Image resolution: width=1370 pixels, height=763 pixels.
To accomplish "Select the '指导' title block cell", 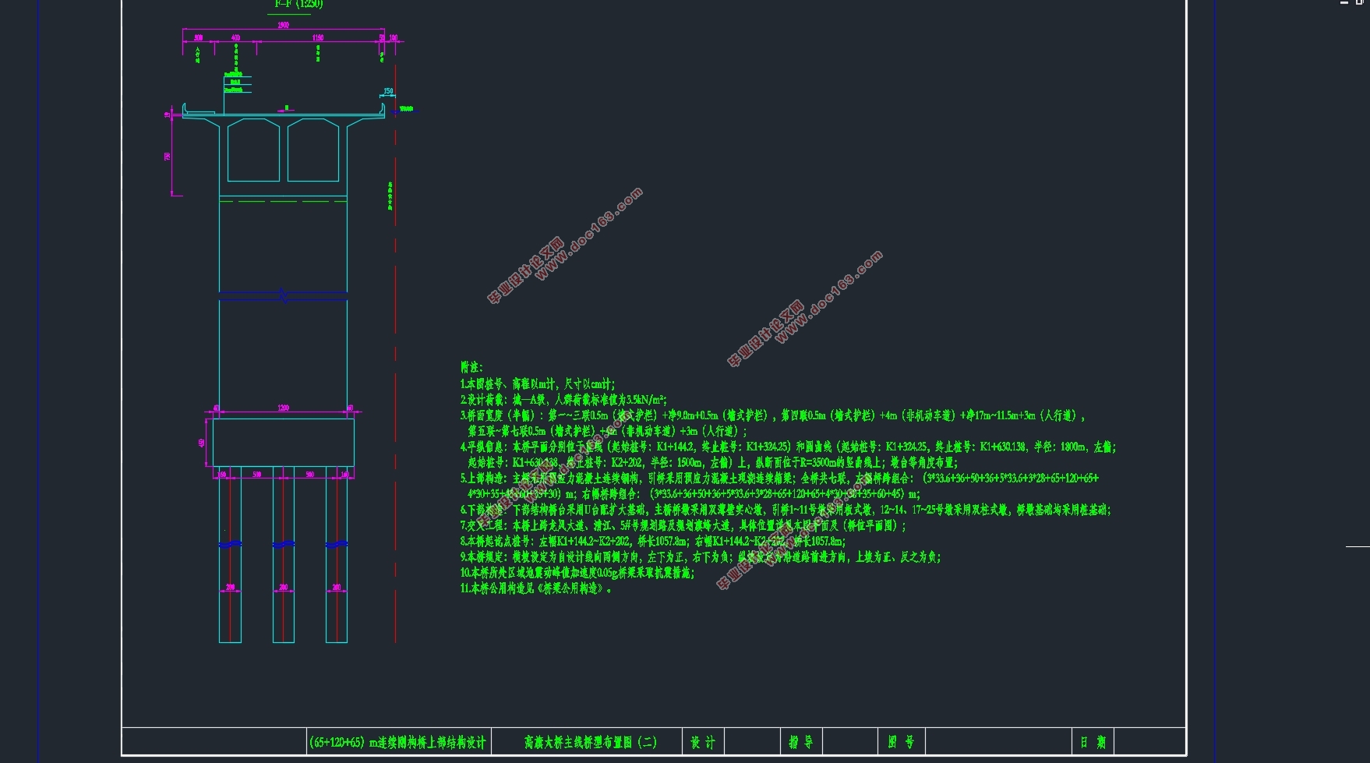I will (x=801, y=742).
